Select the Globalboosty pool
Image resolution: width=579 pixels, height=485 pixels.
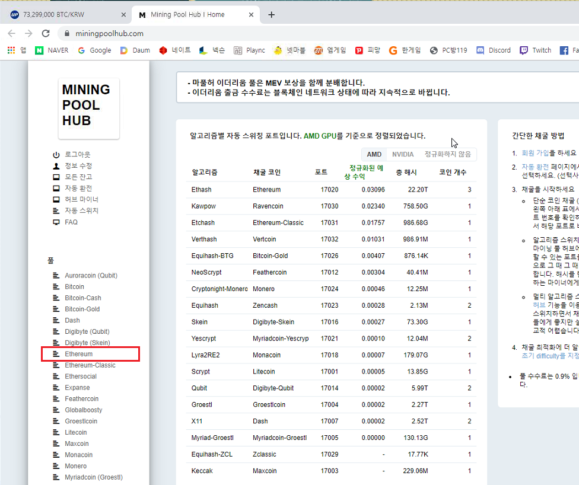coord(84,410)
